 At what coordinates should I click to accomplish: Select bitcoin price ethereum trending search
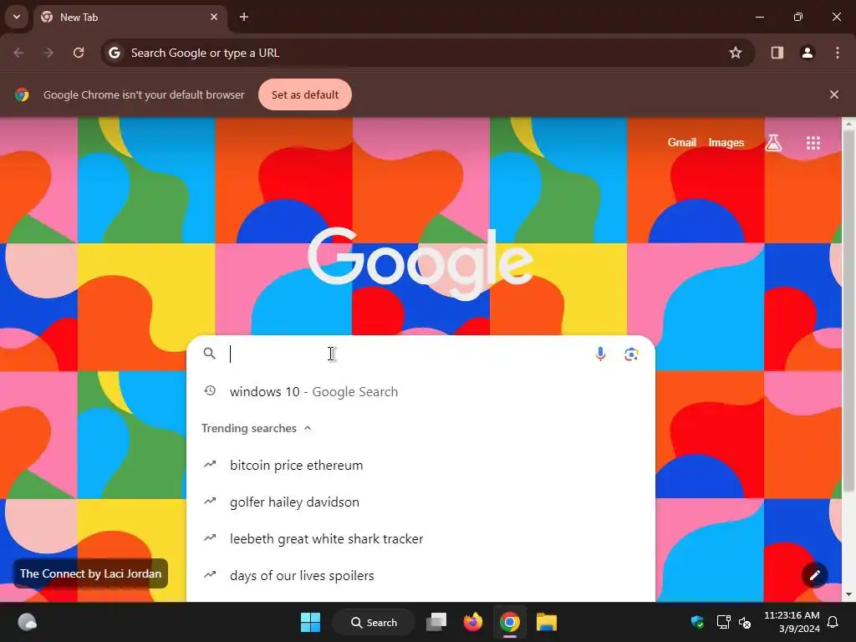point(420,465)
